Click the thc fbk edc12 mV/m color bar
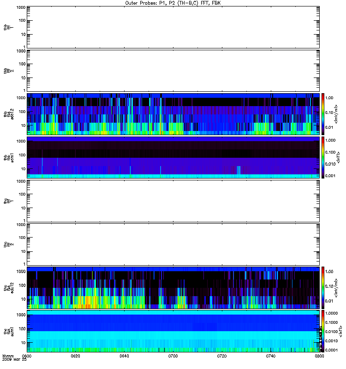 323,287
